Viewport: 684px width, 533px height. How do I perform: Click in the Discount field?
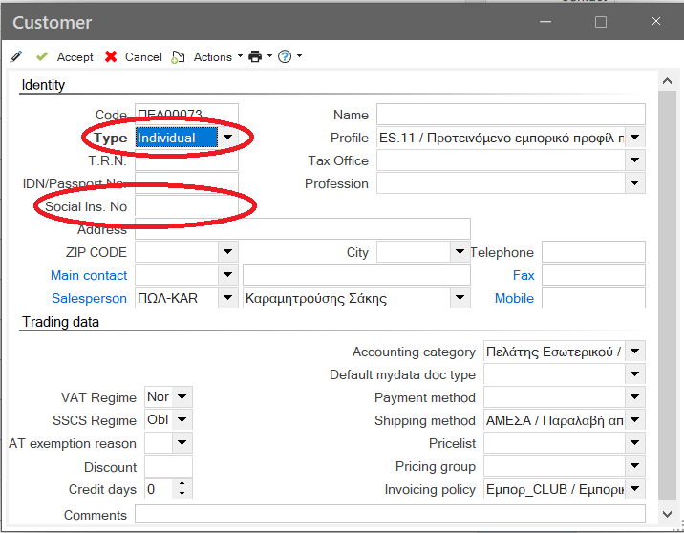pyautogui.click(x=168, y=467)
